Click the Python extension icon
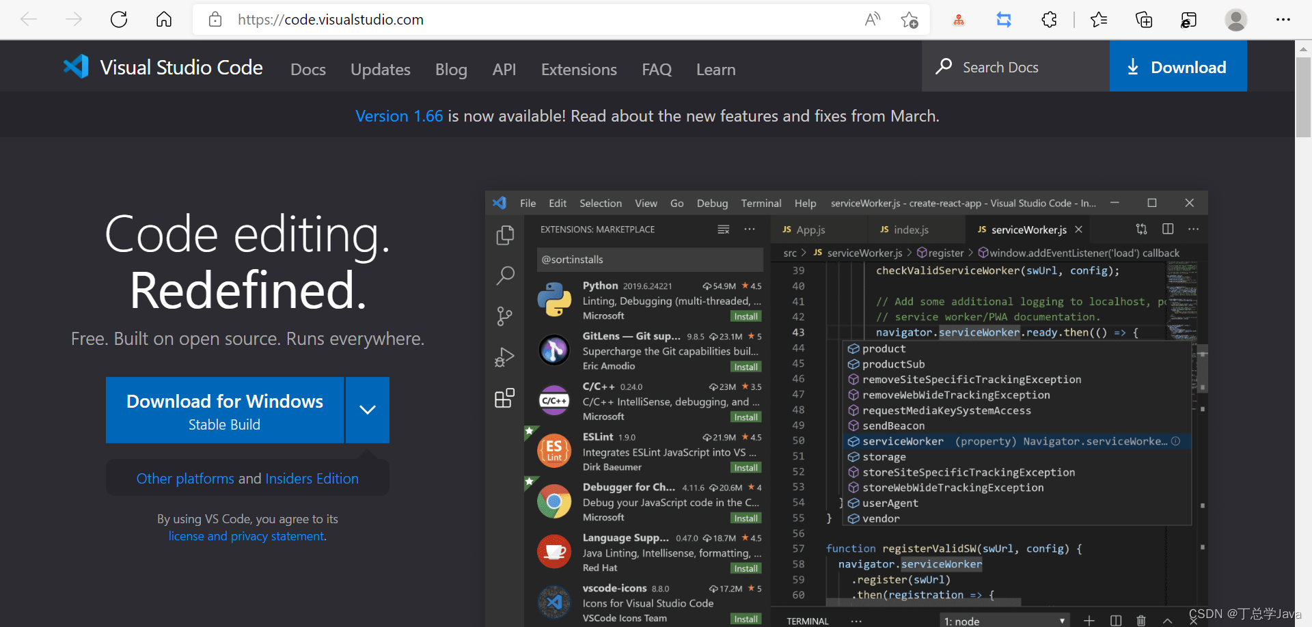The image size is (1312, 627). pos(554,301)
